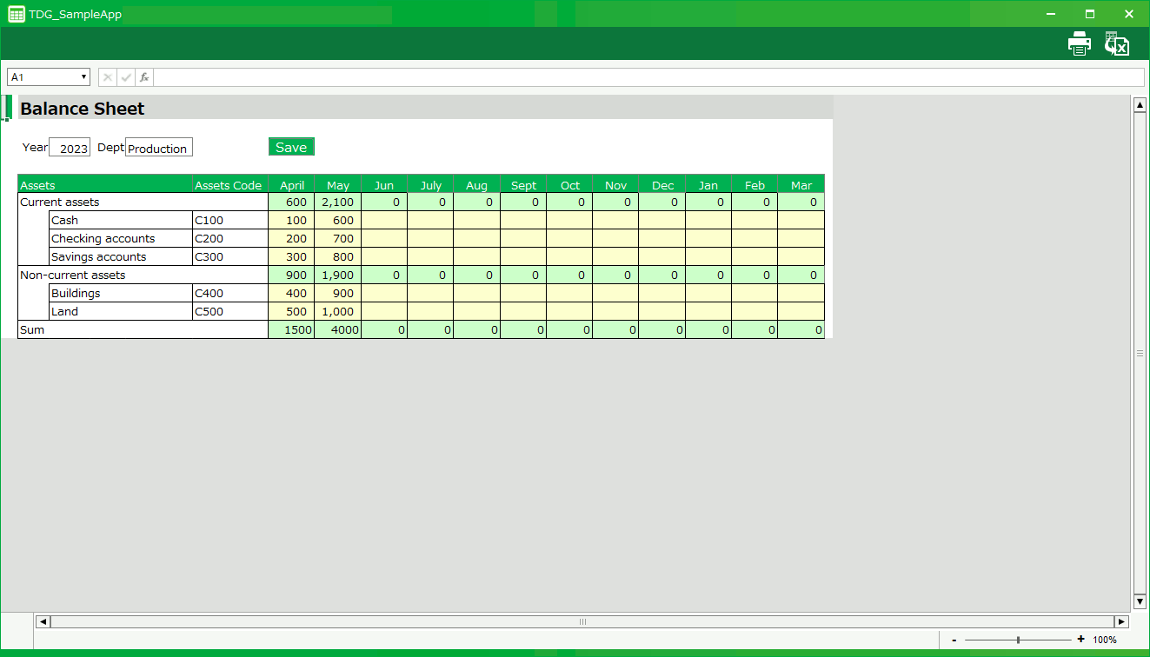The image size is (1150, 657).
Task: Click the Export to Excel icon
Action: pos(1116,43)
